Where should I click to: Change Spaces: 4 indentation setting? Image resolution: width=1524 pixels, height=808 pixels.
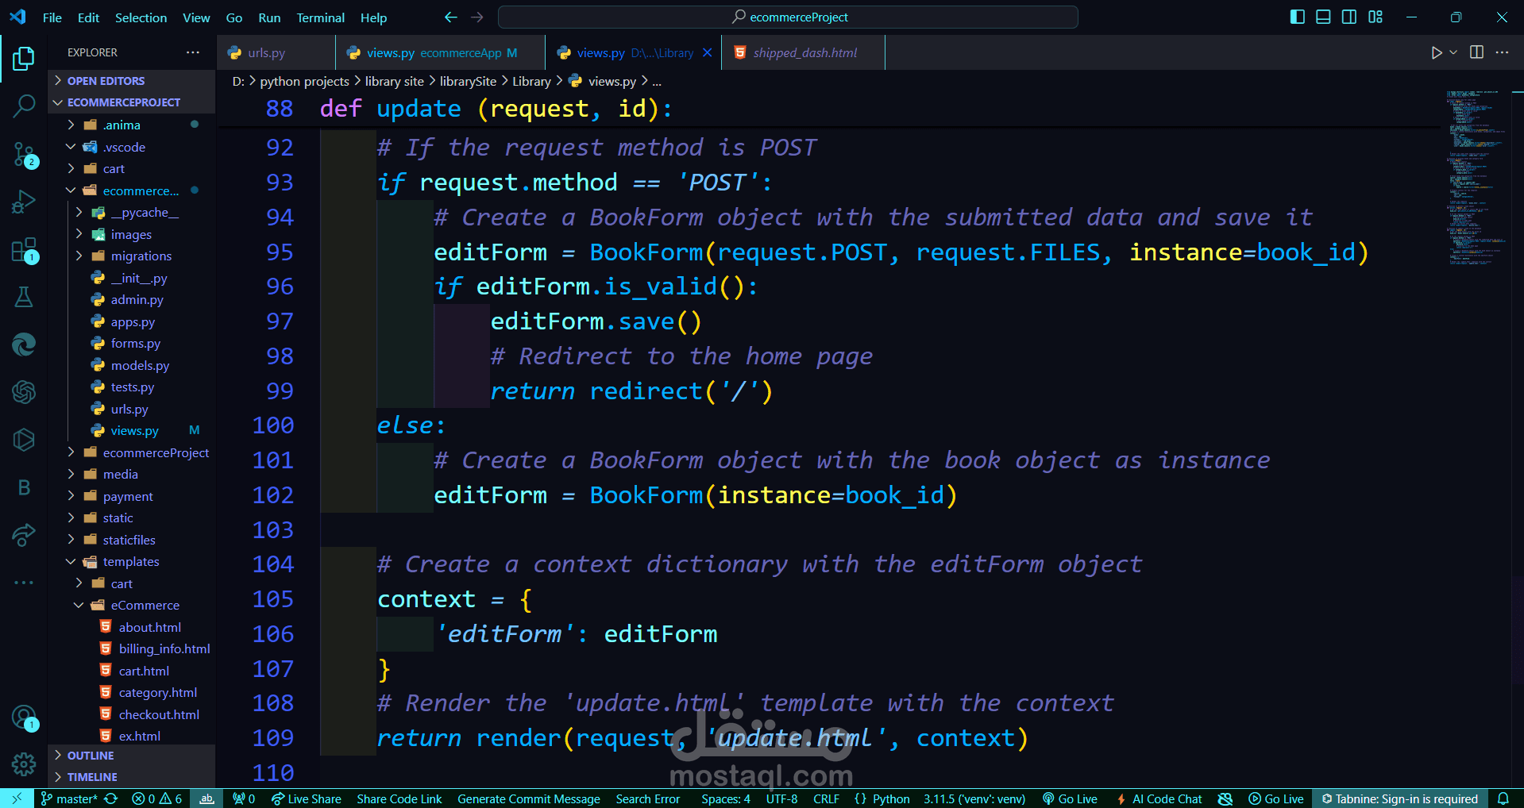[x=726, y=798]
